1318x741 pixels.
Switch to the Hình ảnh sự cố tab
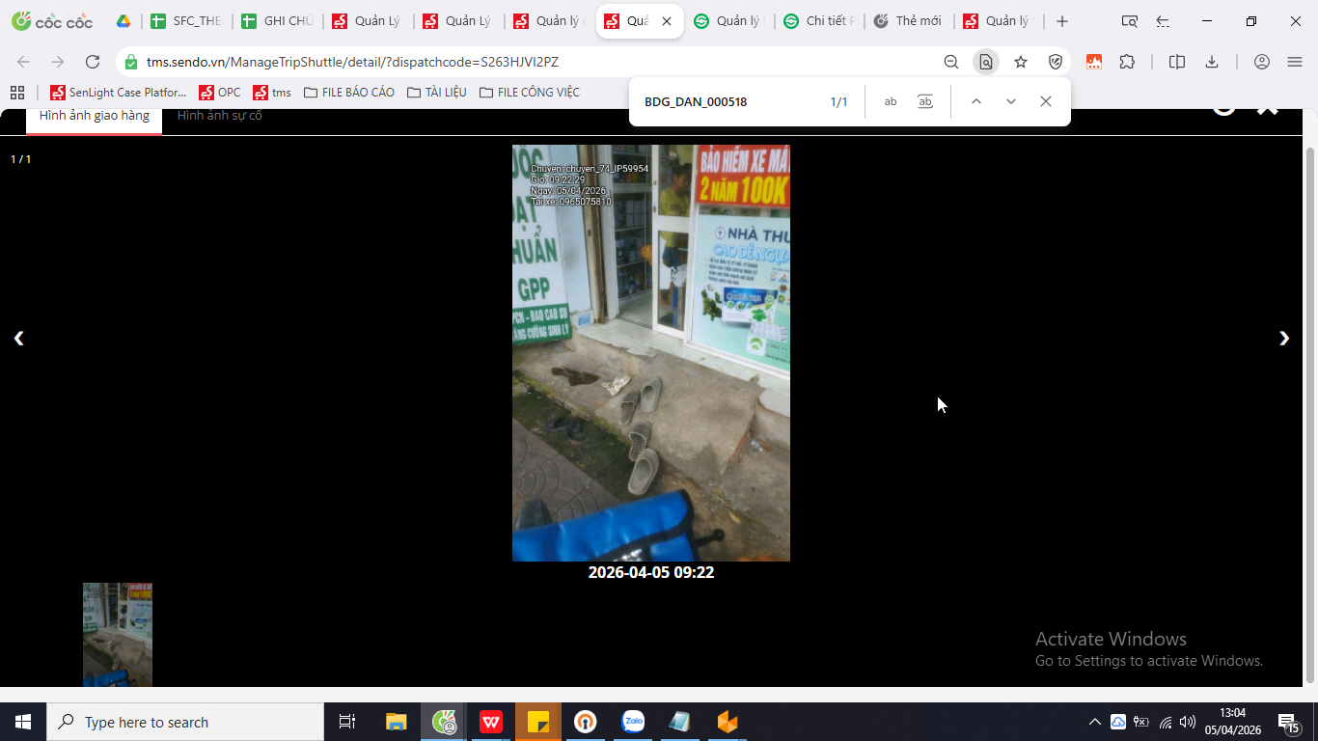(220, 116)
